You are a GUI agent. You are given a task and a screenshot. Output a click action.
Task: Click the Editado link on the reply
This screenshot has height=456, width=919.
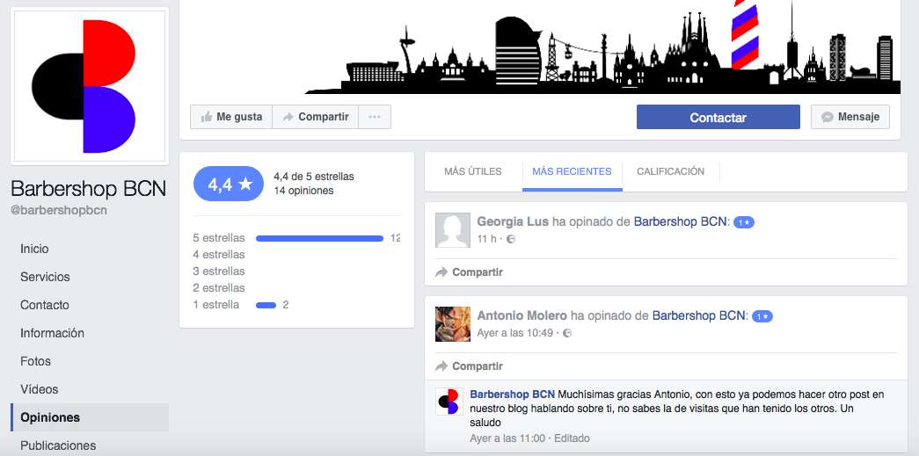coord(572,438)
